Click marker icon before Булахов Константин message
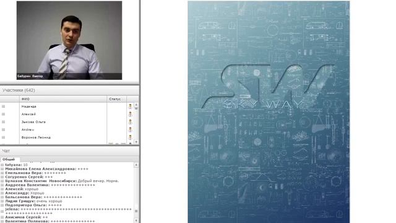396x223 pixels. 2,181
